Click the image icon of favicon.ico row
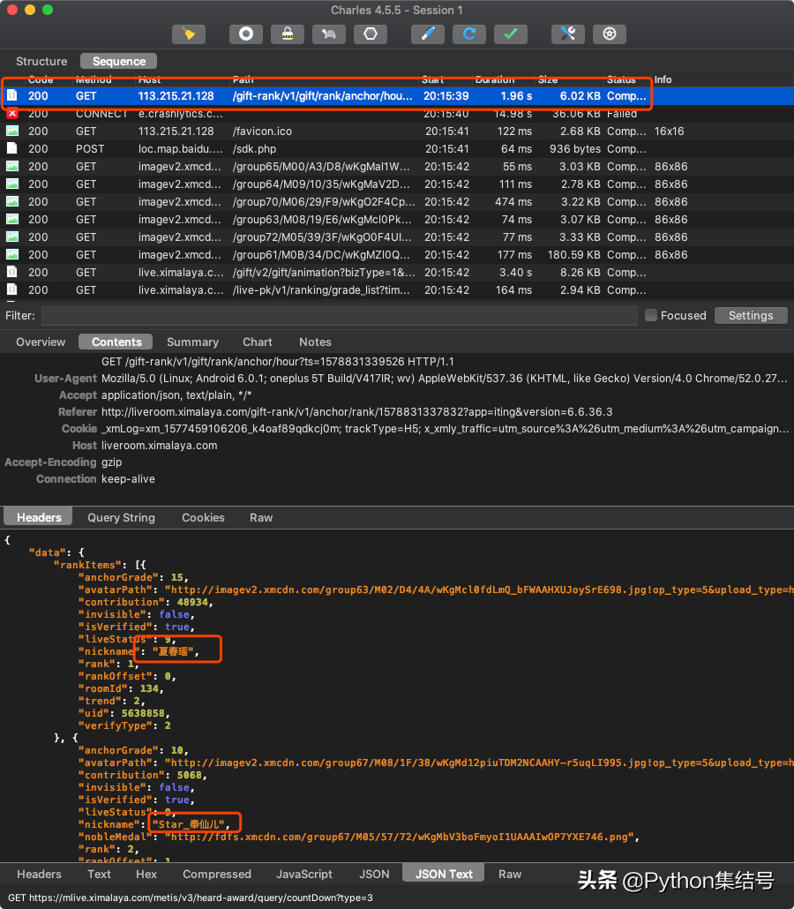The height and width of the screenshot is (909, 794). [x=12, y=131]
